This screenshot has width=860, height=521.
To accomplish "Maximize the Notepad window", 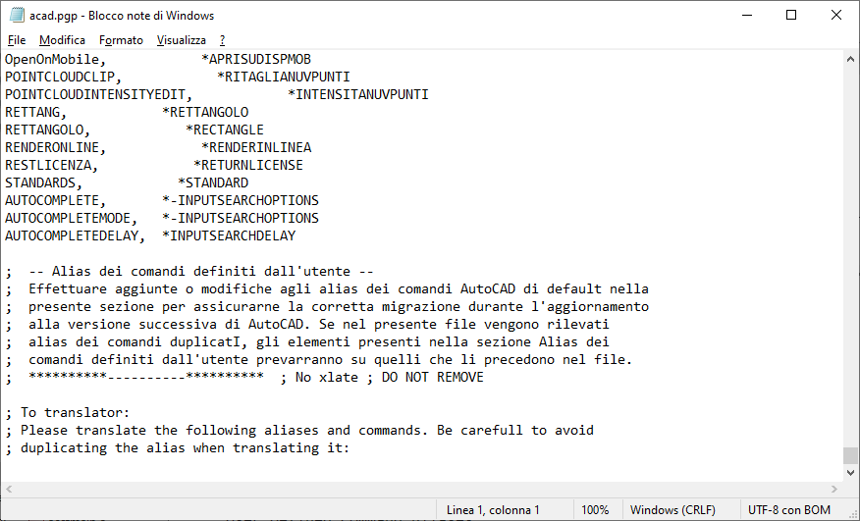I will pyautogui.click(x=792, y=16).
